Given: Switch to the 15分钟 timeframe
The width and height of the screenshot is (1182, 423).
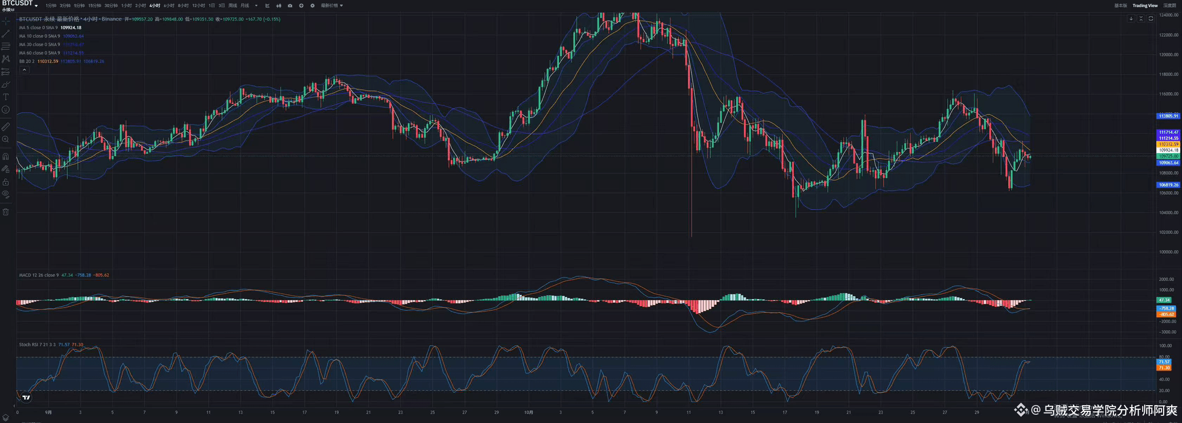Looking at the screenshot, I should coord(95,6).
